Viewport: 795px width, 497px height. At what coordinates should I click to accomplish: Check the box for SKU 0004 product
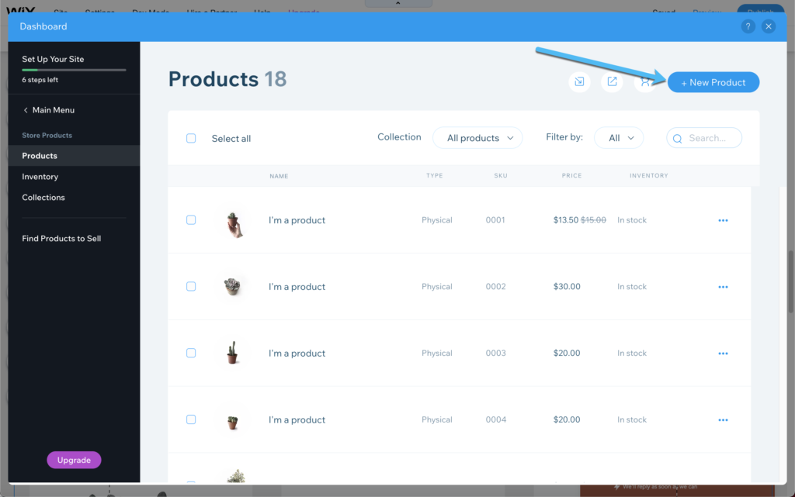(x=191, y=419)
